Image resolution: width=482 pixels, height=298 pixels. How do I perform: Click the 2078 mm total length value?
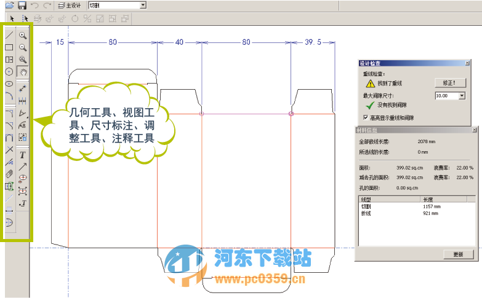coord(427,142)
